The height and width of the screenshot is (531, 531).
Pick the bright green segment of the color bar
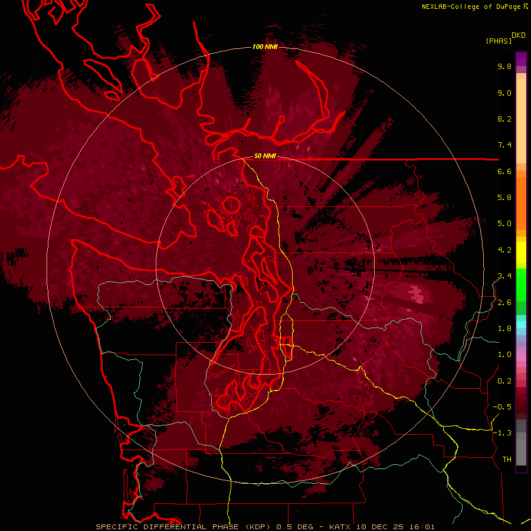521,284
